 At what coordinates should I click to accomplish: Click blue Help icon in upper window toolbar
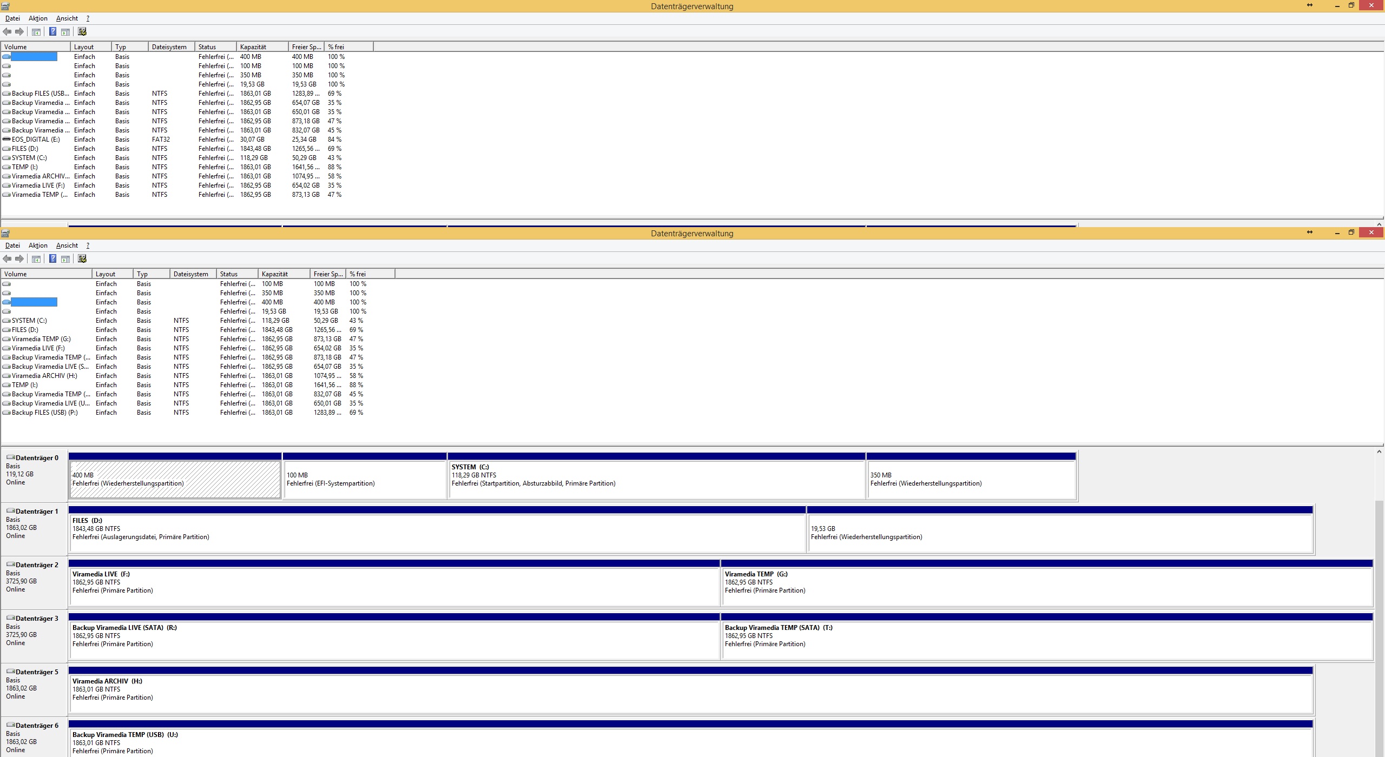[x=52, y=32]
